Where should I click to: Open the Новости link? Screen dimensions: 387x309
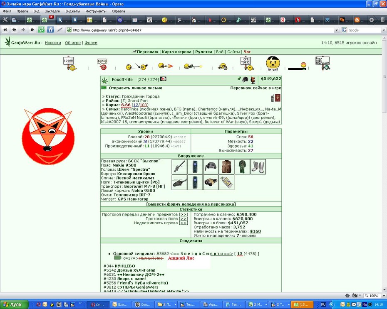coord(53,43)
